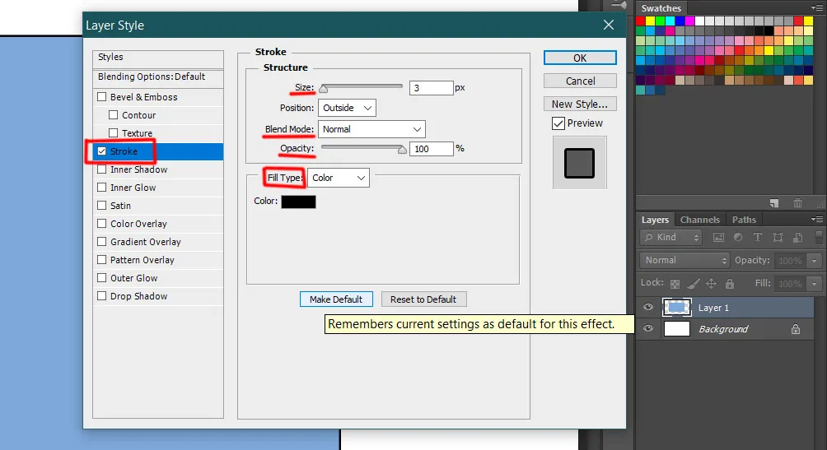Open the stroke Blend Mode dropdown
Screen dimensions: 827x450
click(x=371, y=129)
